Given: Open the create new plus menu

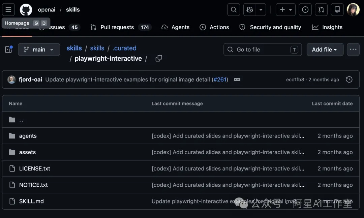Looking at the screenshot, I should [285, 9].
